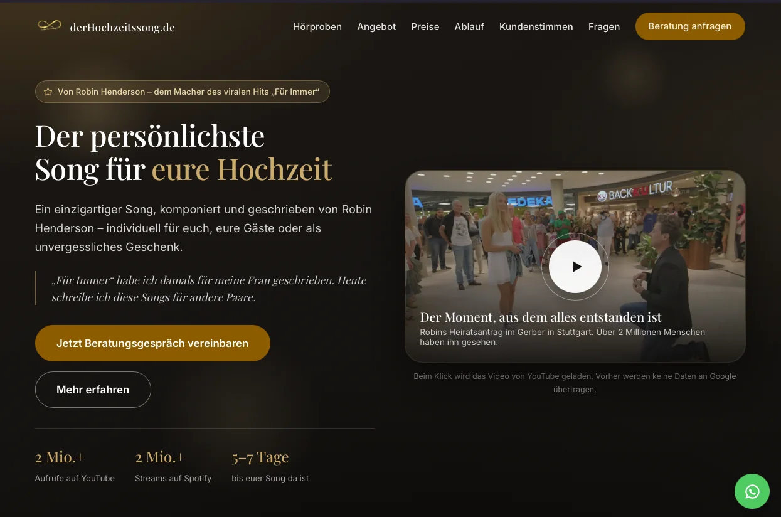Screen dimensions: 781x517
Task: Open the Angebot nav item
Action: [376, 26]
